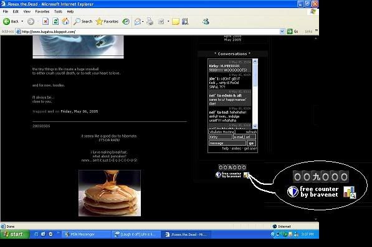The image size is (372, 247).
Task: Expand the Links toolbar chevron
Action: (x=317, y=30)
